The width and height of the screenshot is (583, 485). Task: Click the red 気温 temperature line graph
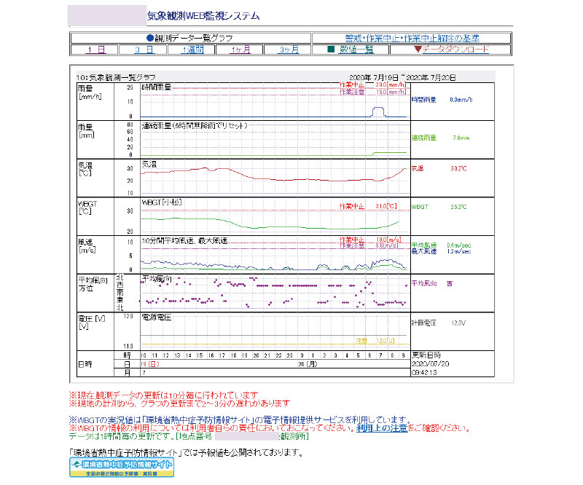coord(273,176)
